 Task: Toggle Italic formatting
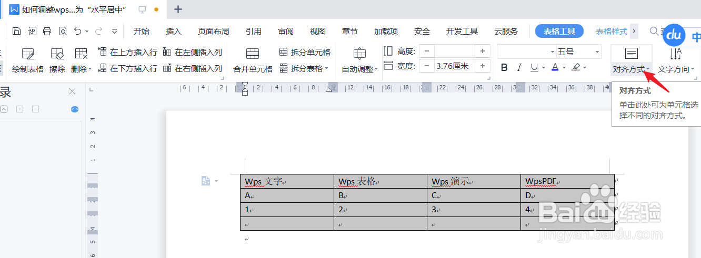519,67
